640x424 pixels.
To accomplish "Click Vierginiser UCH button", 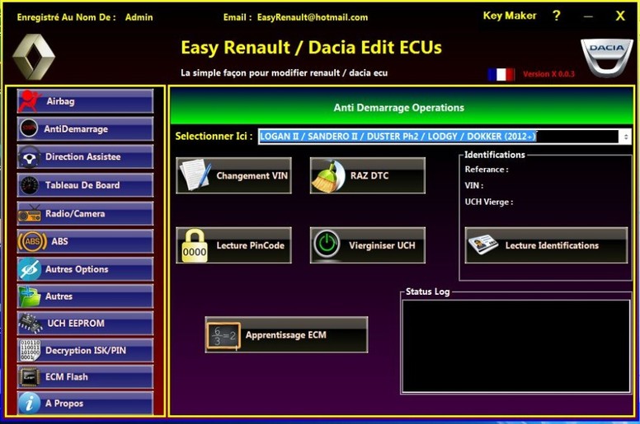I will pyautogui.click(x=368, y=245).
